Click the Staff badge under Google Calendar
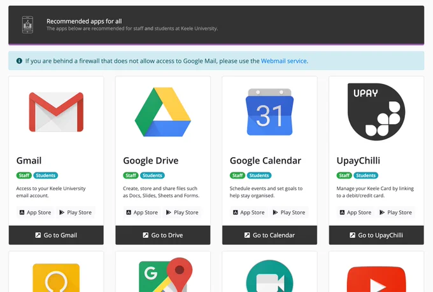The width and height of the screenshot is (433, 292). [238, 175]
